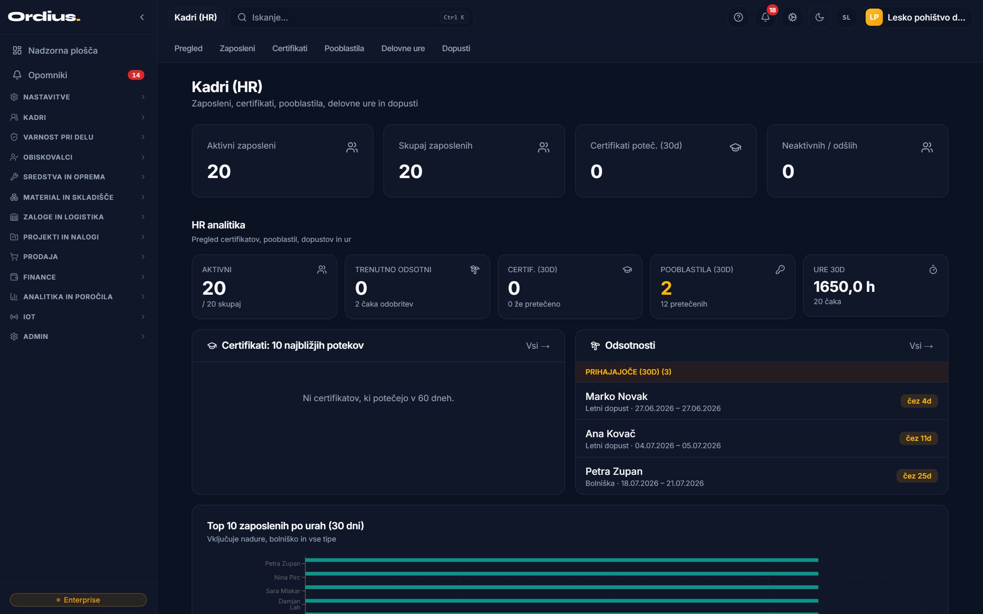Expand the PROJEKTI IN NALOGI section

click(x=78, y=237)
